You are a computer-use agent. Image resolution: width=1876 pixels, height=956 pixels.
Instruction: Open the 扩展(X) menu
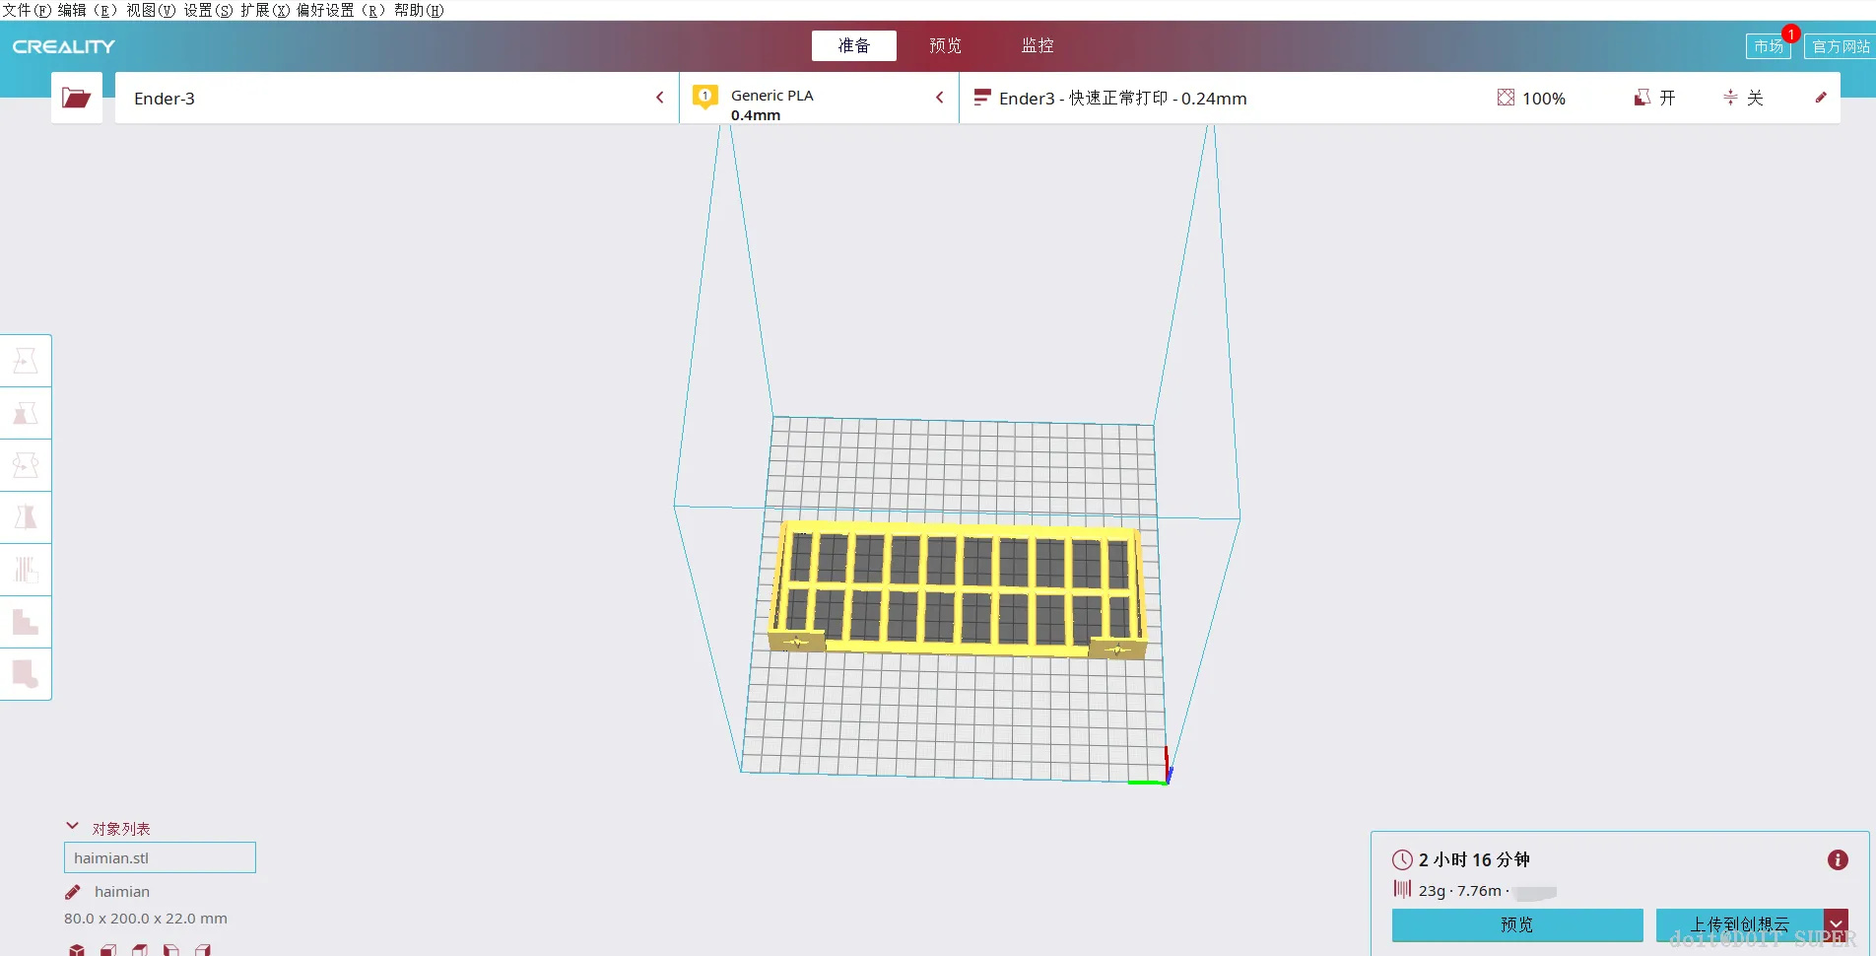(265, 10)
